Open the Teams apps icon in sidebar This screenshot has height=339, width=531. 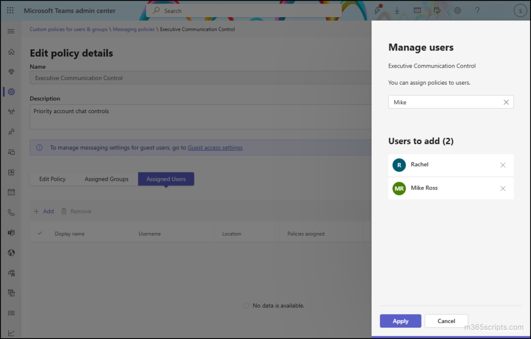(11, 172)
